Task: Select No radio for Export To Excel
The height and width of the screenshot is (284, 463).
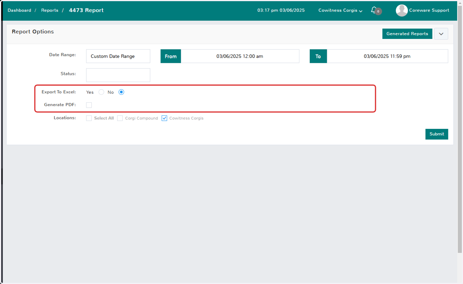Action: (x=122, y=92)
